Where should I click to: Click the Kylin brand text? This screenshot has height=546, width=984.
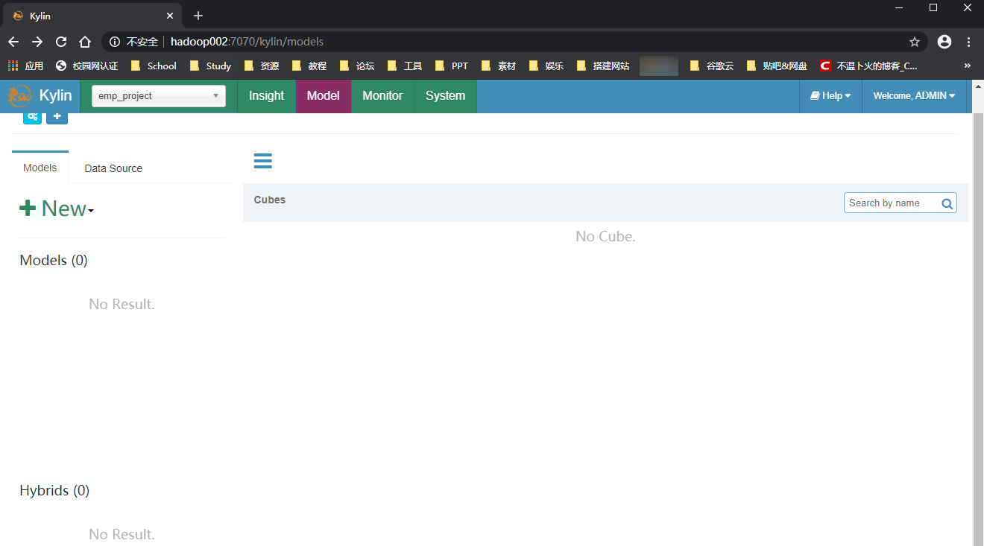(56, 95)
